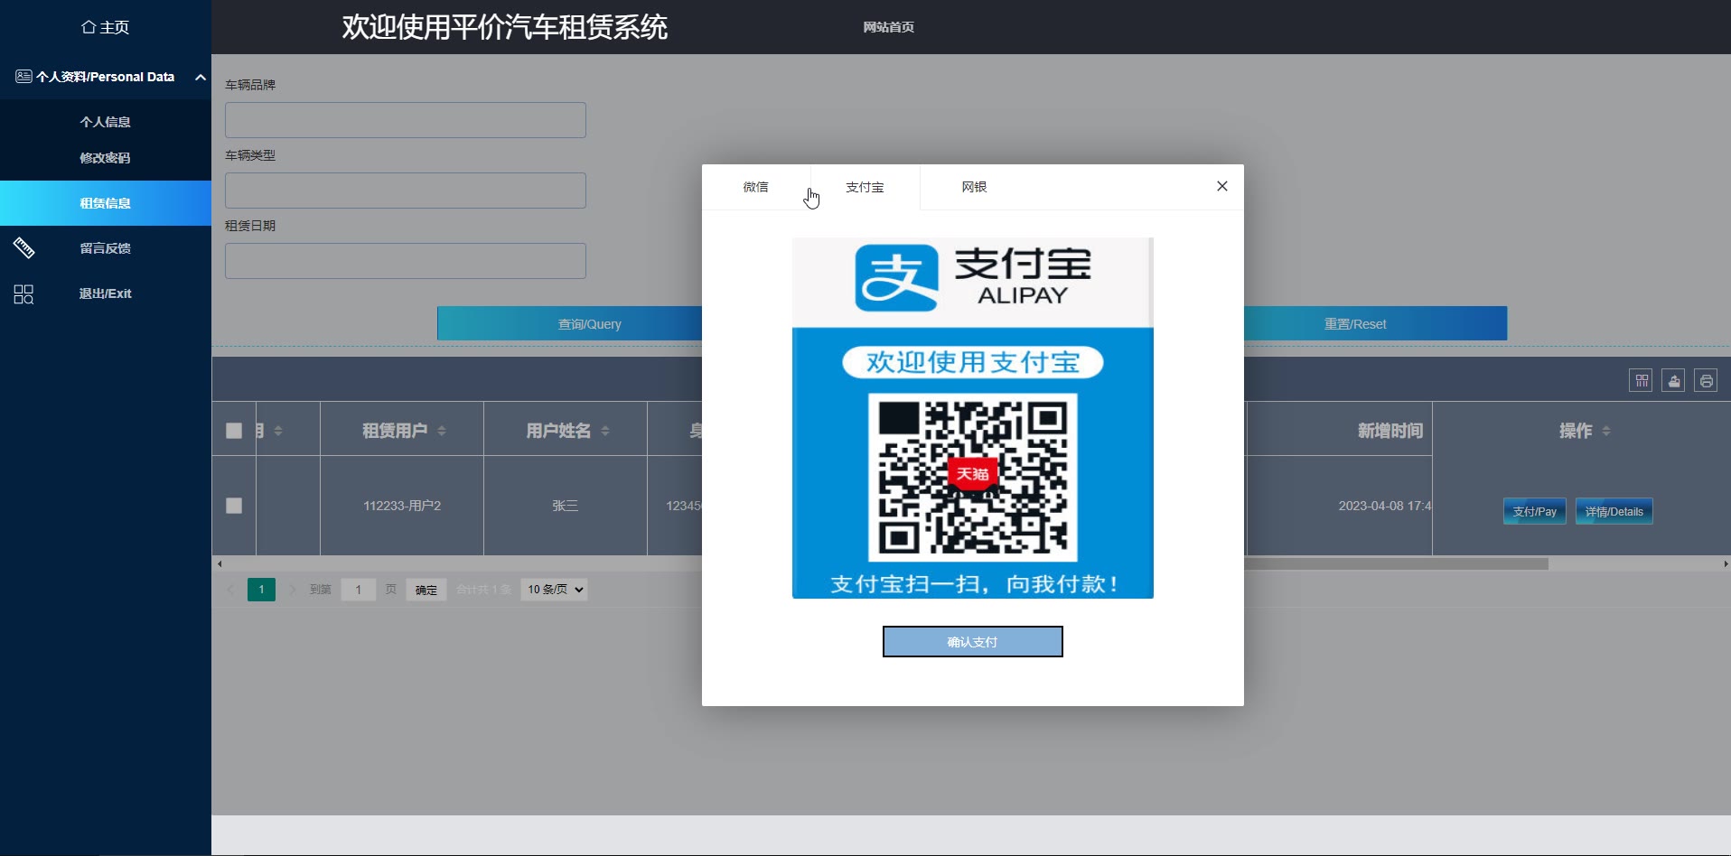Open the table column filter icon
The image size is (1731, 856).
pos(1641,381)
